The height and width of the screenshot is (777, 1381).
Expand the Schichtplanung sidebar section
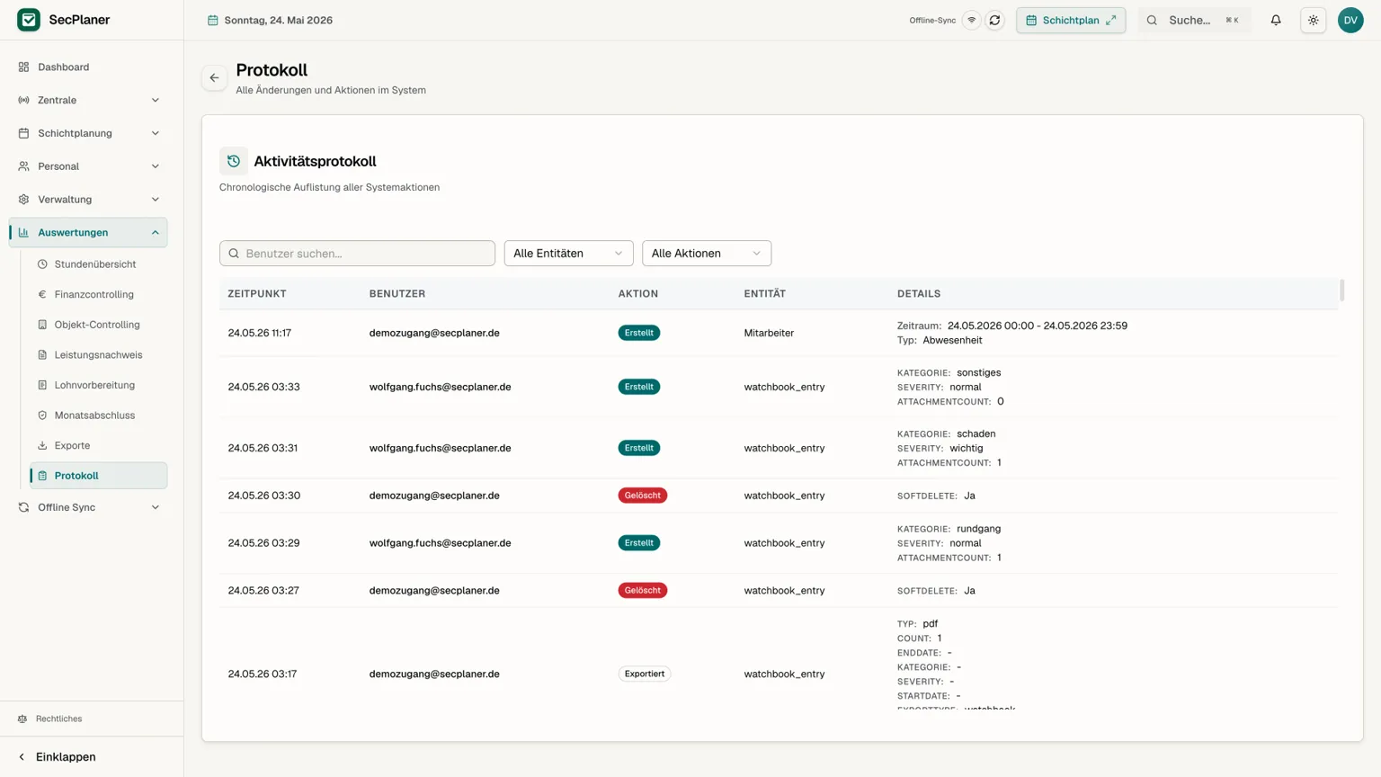(x=88, y=133)
